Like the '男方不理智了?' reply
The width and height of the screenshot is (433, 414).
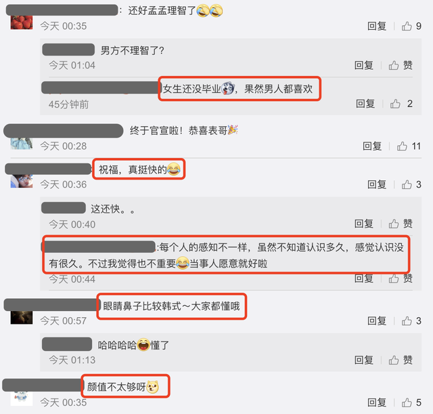tap(394, 65)
